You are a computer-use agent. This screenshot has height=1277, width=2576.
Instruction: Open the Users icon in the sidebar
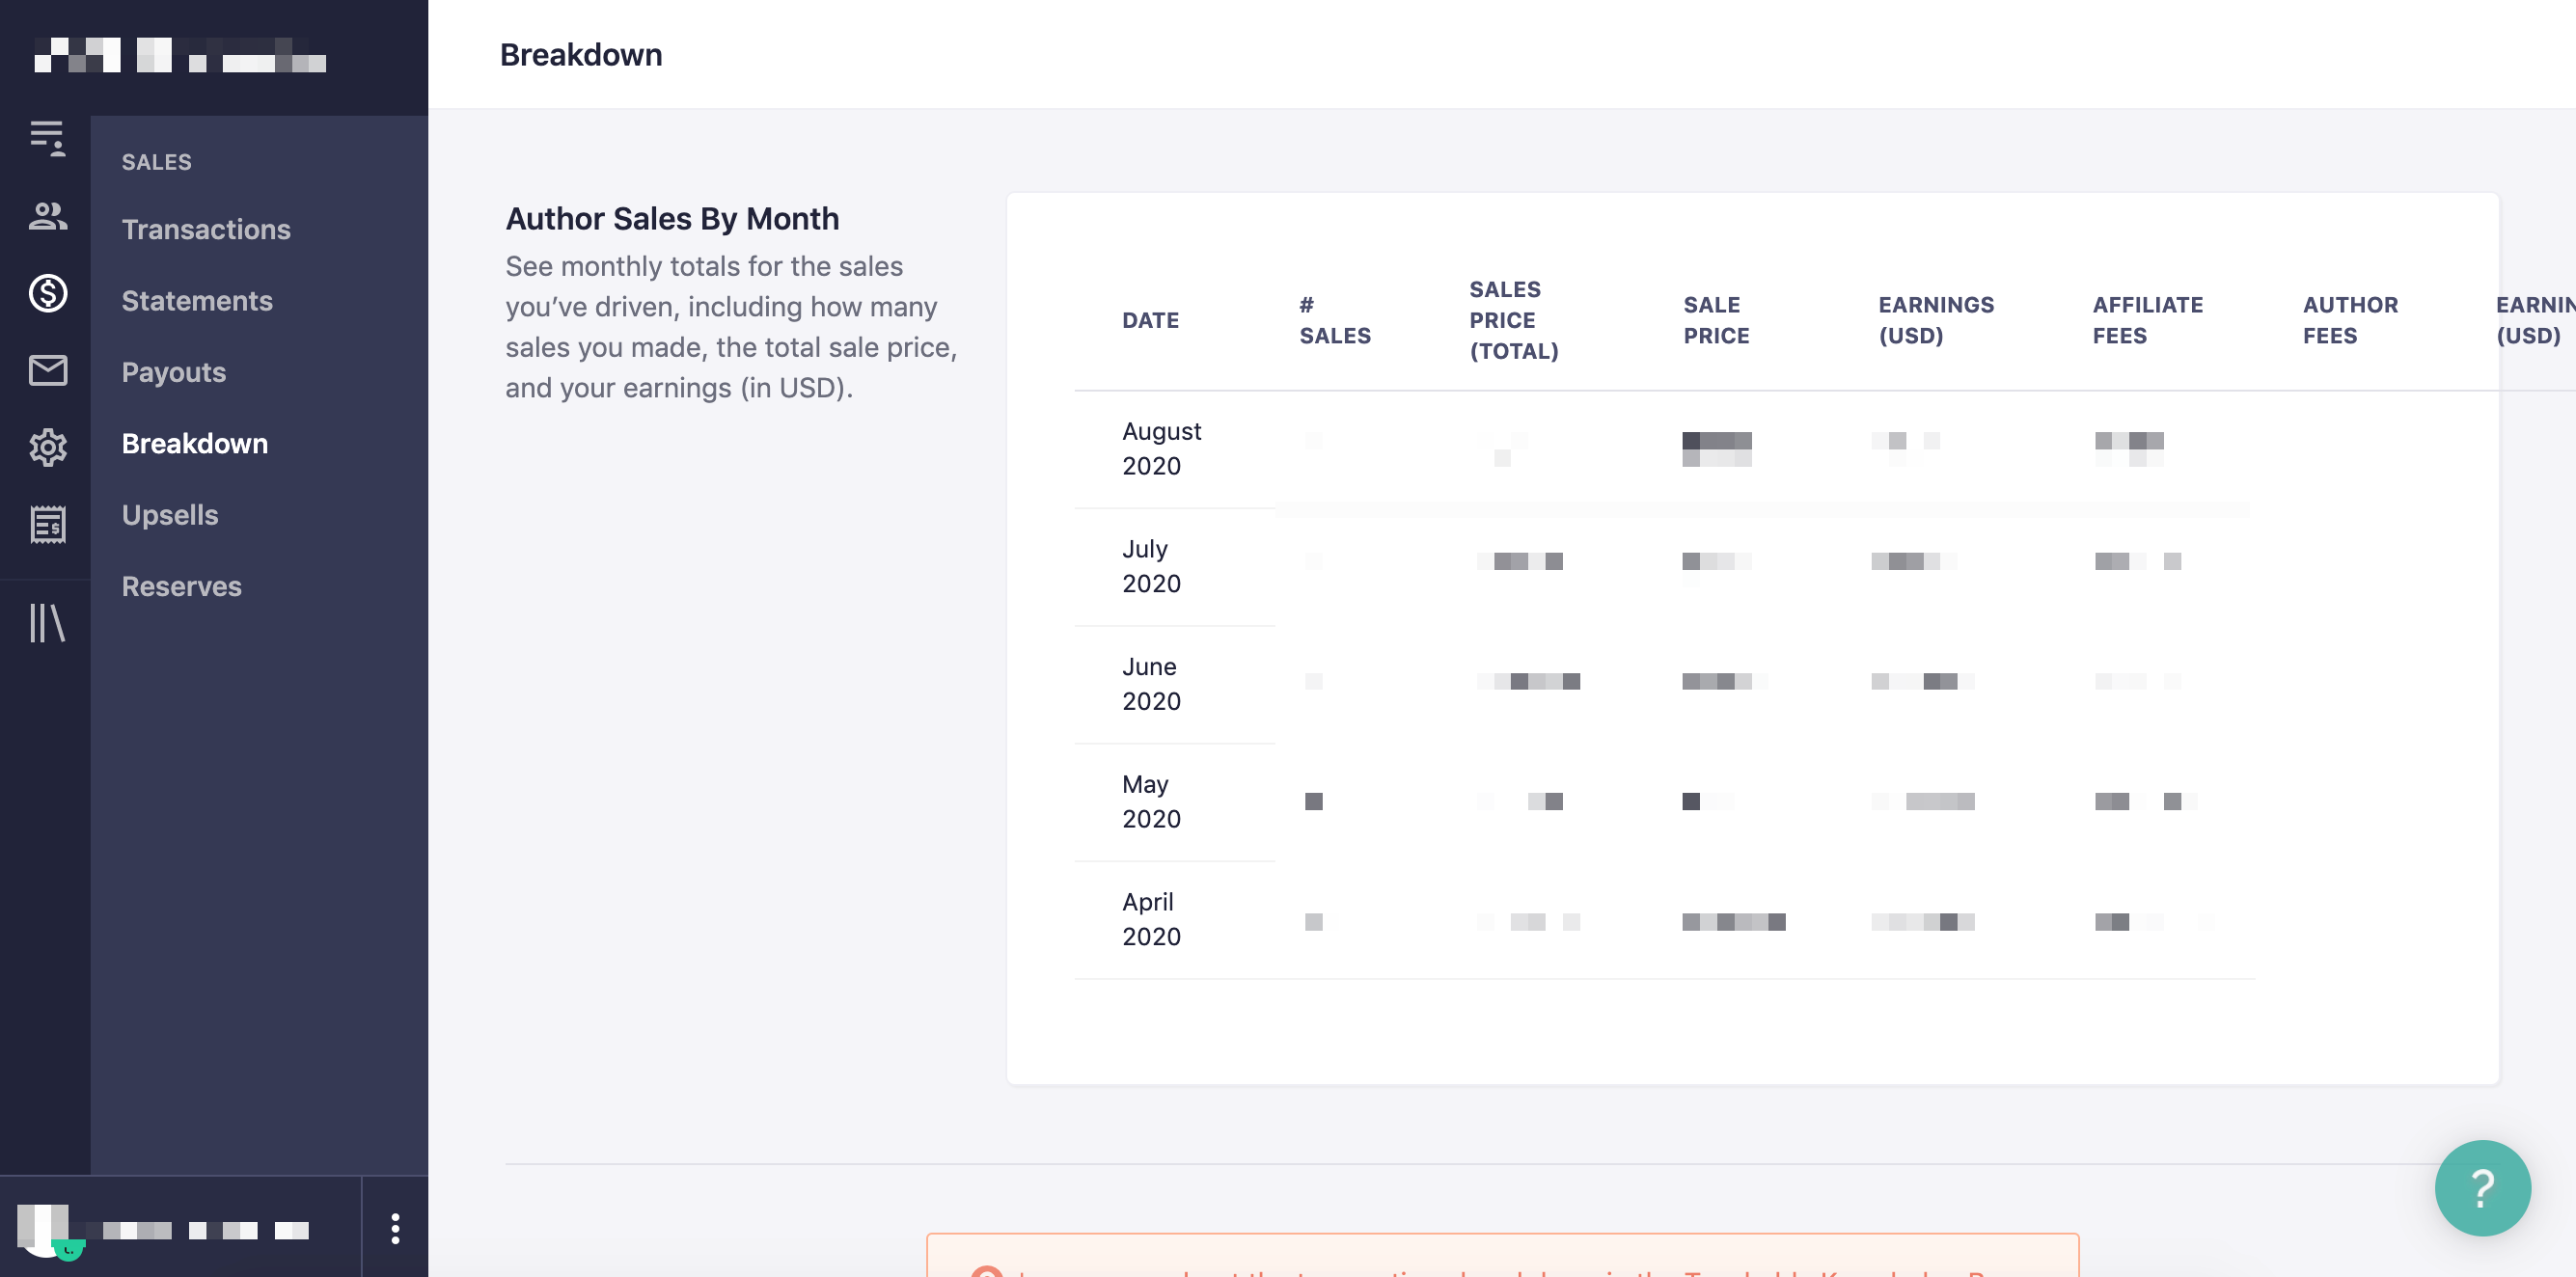click(x=47, y=216)
